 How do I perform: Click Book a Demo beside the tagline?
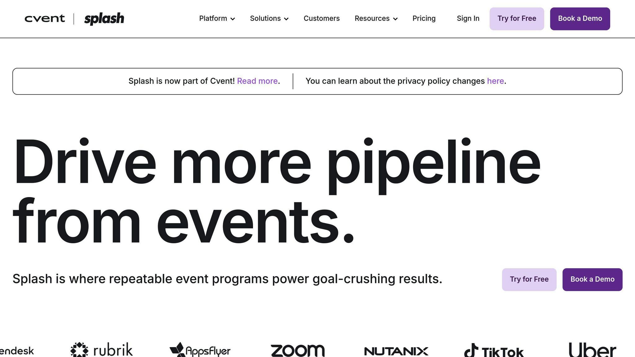[592, 280]
